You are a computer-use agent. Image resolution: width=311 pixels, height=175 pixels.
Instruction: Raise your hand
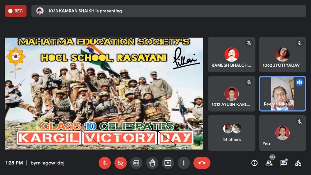pos(152,163)
